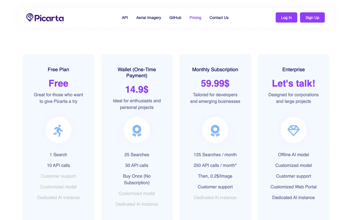Viewport: 352px width, 220px height.
Task: Click Great for those who want description
Action: point(58,98)
